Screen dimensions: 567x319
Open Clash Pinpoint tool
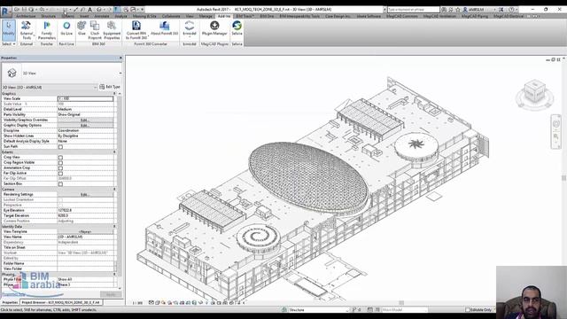(x=95, y=30)
